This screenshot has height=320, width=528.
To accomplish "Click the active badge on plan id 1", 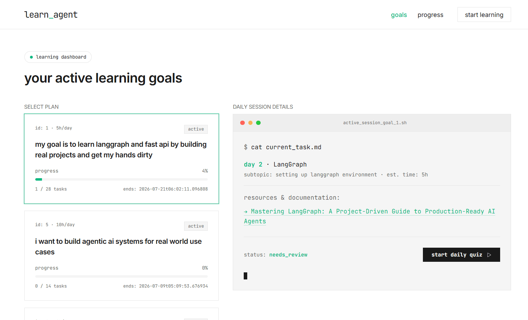I will (196, 129).
